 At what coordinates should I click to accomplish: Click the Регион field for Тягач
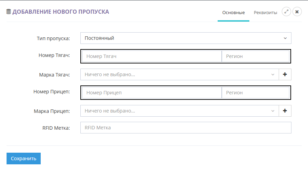click(x=255, y=56)
